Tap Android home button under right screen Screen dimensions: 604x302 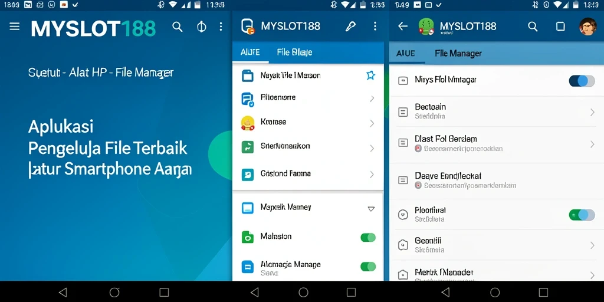click(495, 293)
